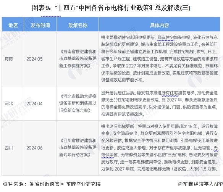Click the date 2024.05
Screen dimensions: 223x192
(x=34, y=59)
